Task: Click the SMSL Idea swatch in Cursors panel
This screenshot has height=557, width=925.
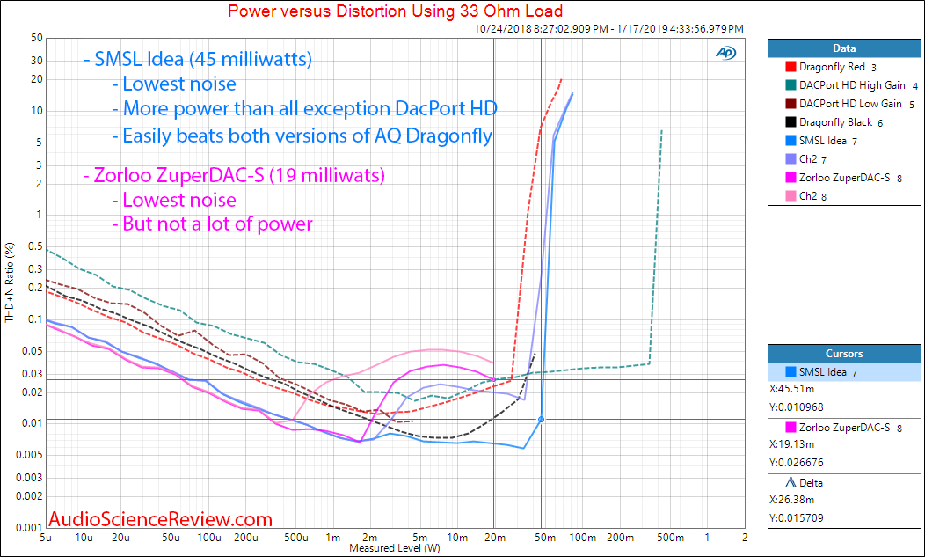Action: pyautogui.click(x=791, y=372)
